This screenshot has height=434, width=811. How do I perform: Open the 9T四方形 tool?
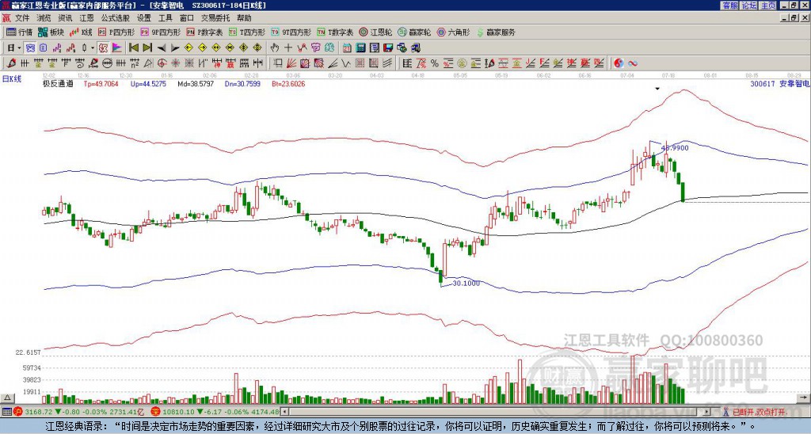click(x=291, y=32)
